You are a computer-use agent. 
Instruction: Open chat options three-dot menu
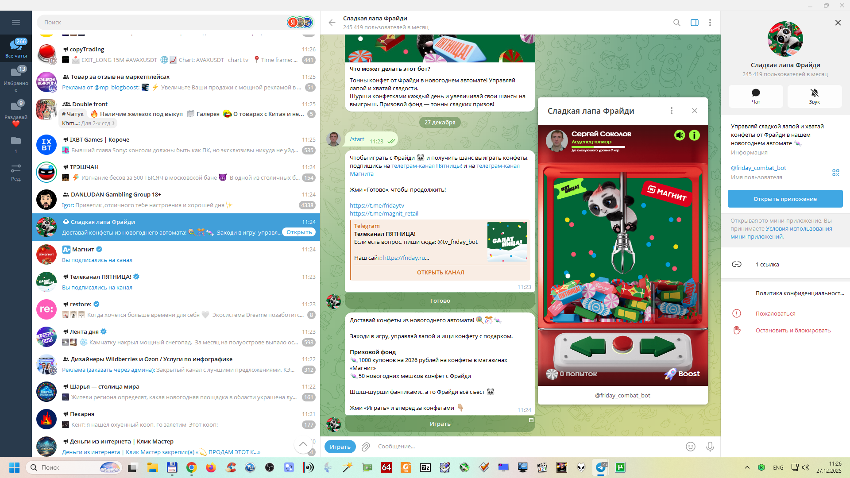pos(710,23)
